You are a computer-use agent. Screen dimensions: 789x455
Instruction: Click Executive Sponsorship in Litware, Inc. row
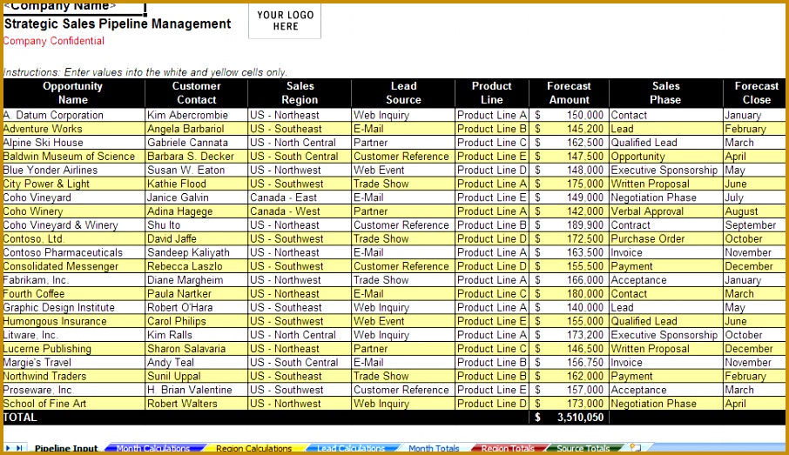click(665, 335)
